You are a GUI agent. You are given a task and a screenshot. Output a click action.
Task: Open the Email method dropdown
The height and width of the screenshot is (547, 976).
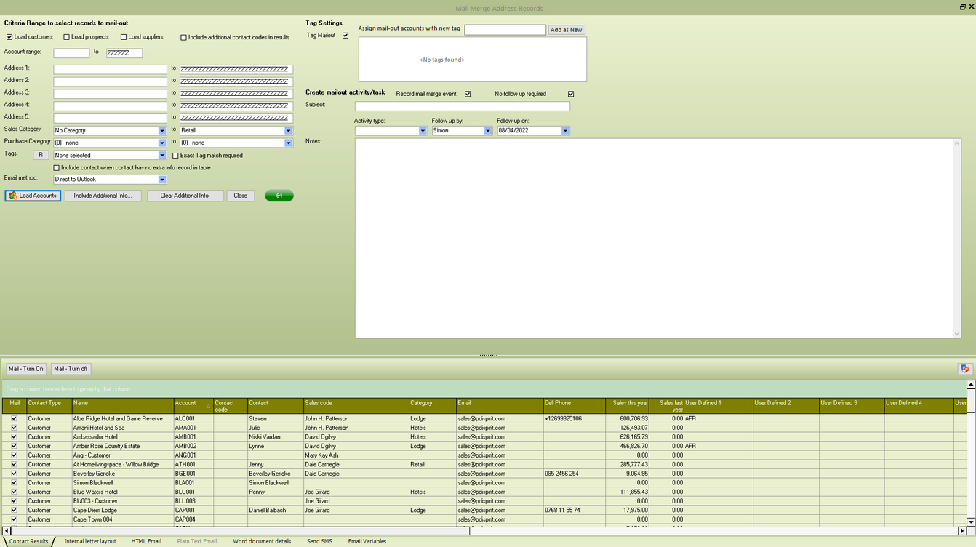click(161, 180)
